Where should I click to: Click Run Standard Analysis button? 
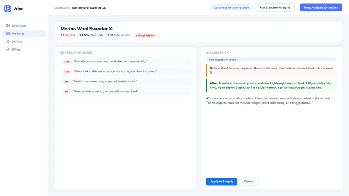(275, 7)
